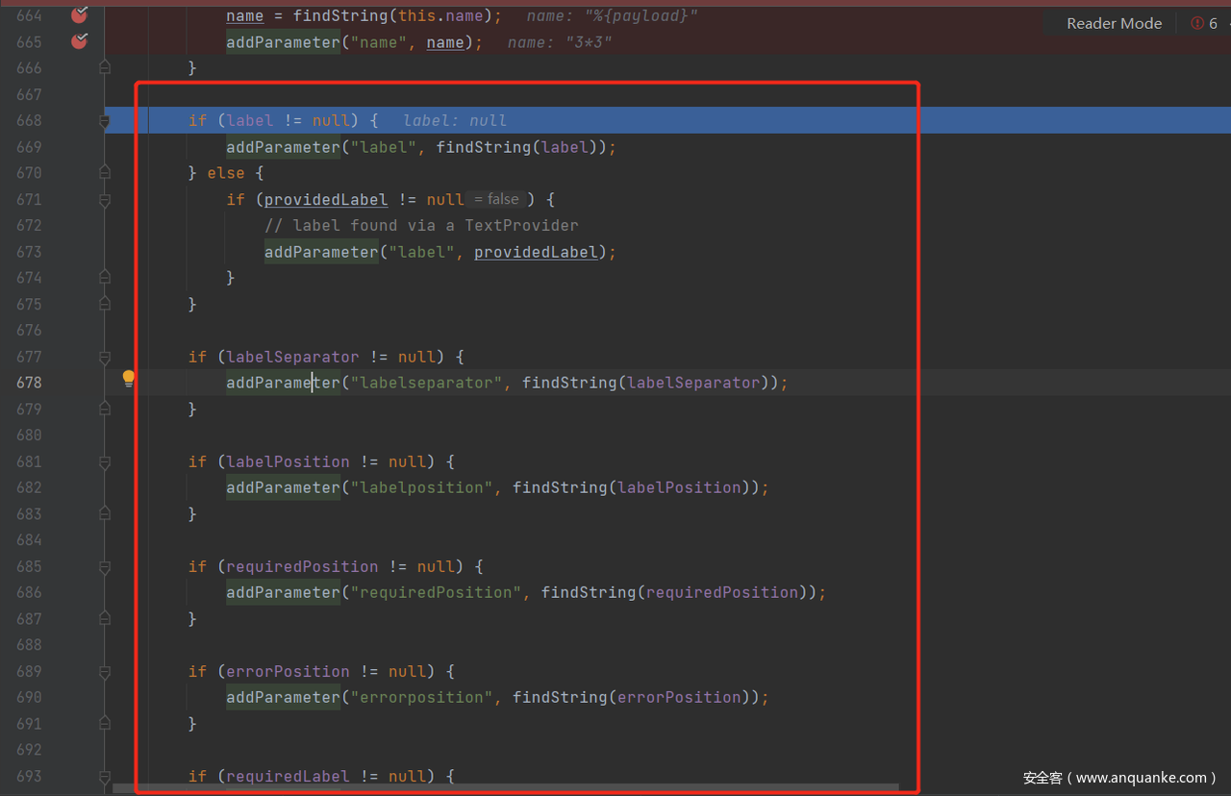Click the fold end marker on line 674
1231x796 pixels.
click(x=105, y=278)
